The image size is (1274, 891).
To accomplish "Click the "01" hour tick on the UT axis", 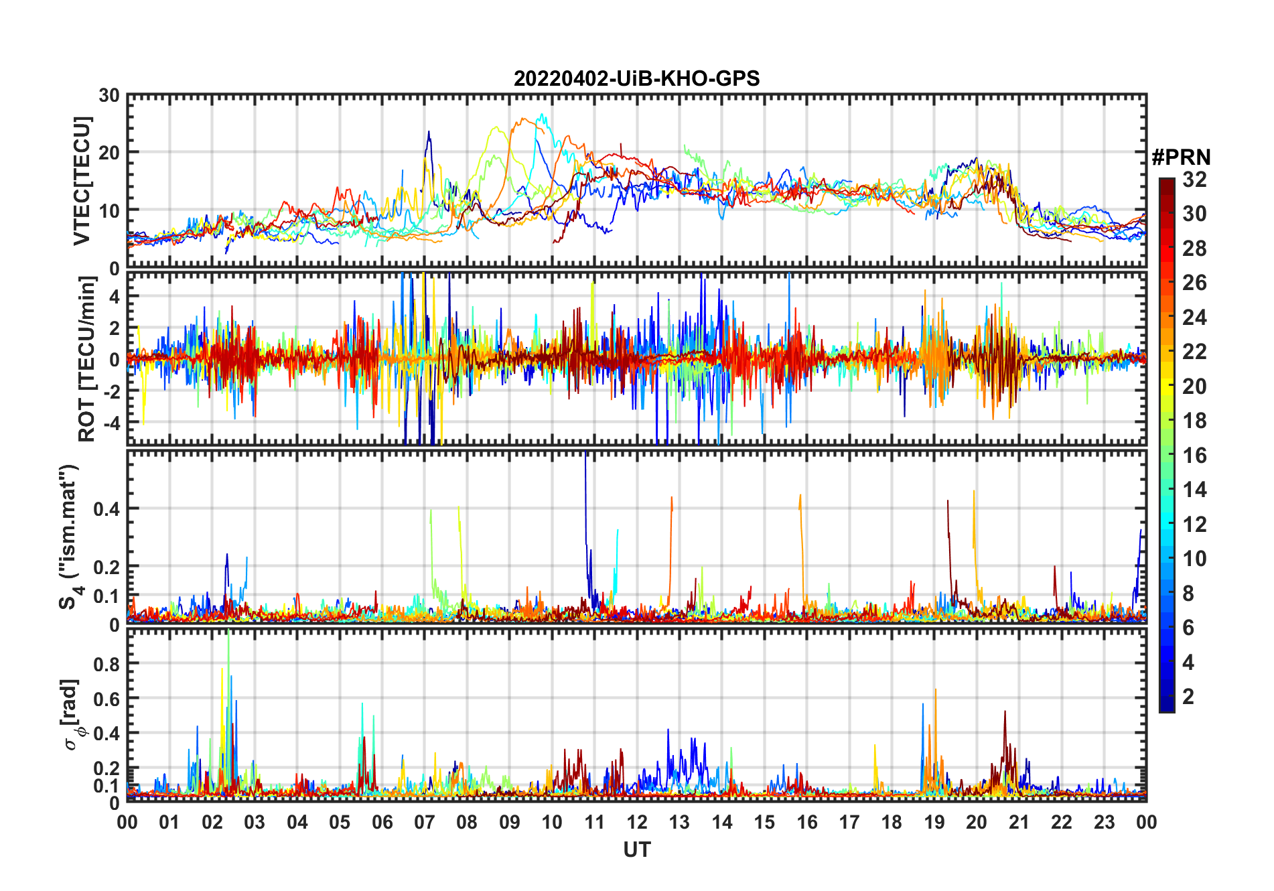I will point(169,822).
